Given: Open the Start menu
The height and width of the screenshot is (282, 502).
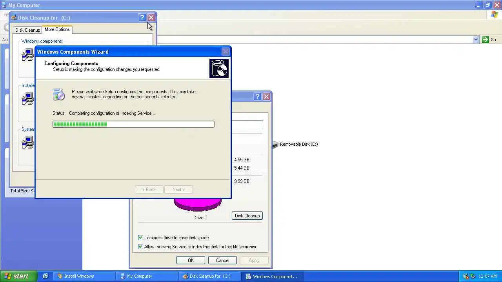Looking at the screenshot, I should (x=18, y=276).
